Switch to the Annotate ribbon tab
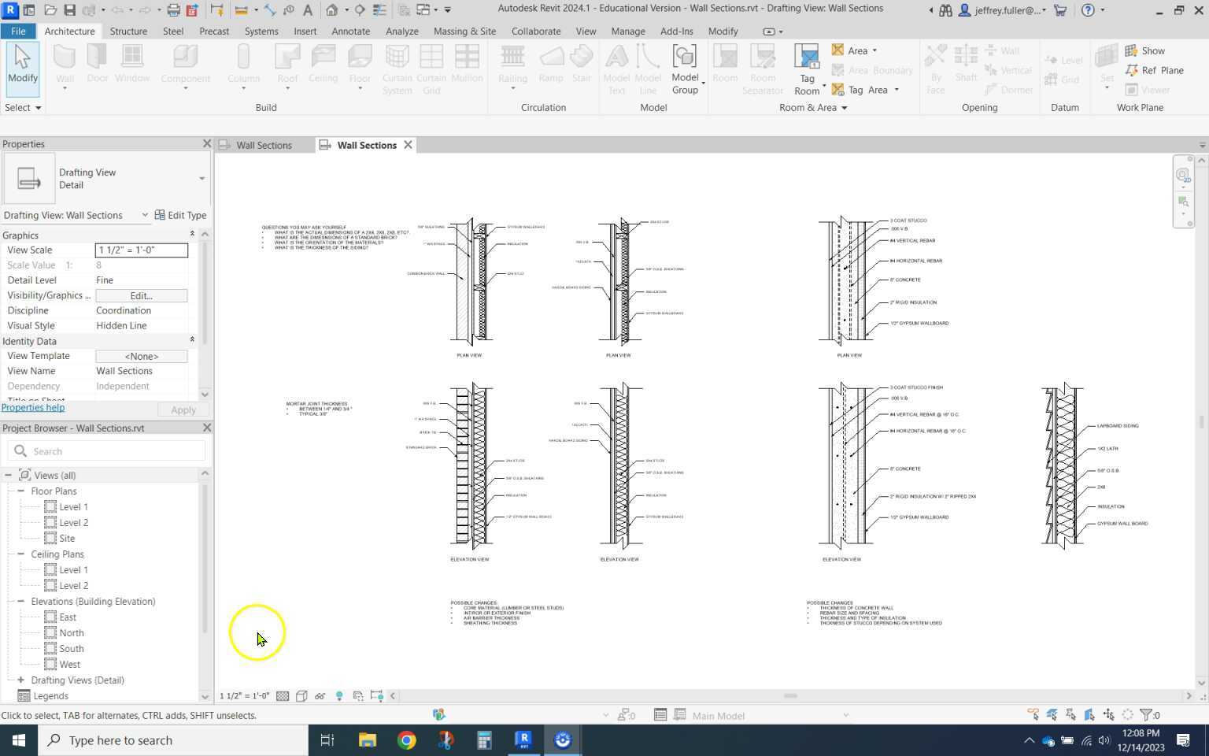Image resolution: width=1209 pixels, height=756 pixels. 350,31
